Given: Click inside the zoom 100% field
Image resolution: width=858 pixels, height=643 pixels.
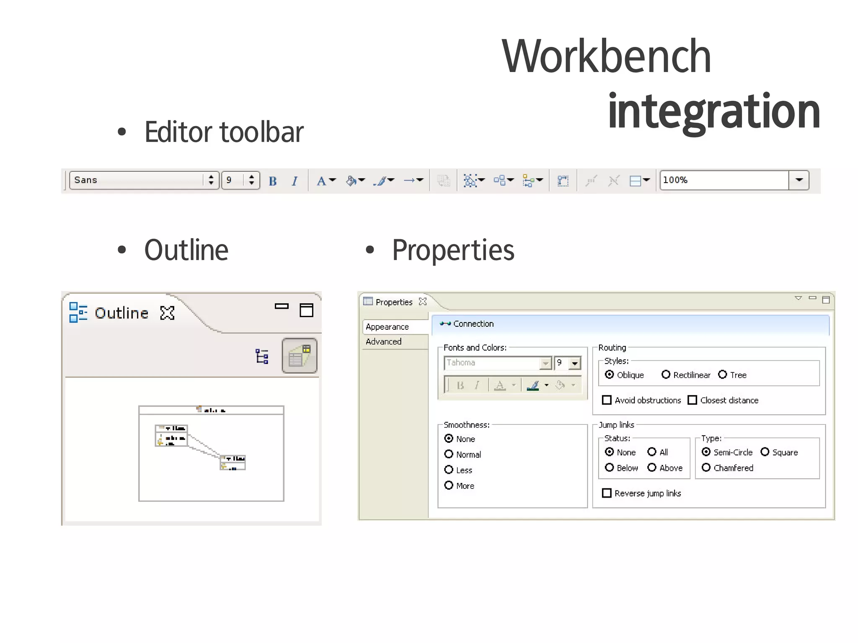Looking at the screenshot, I should point(724,180).
